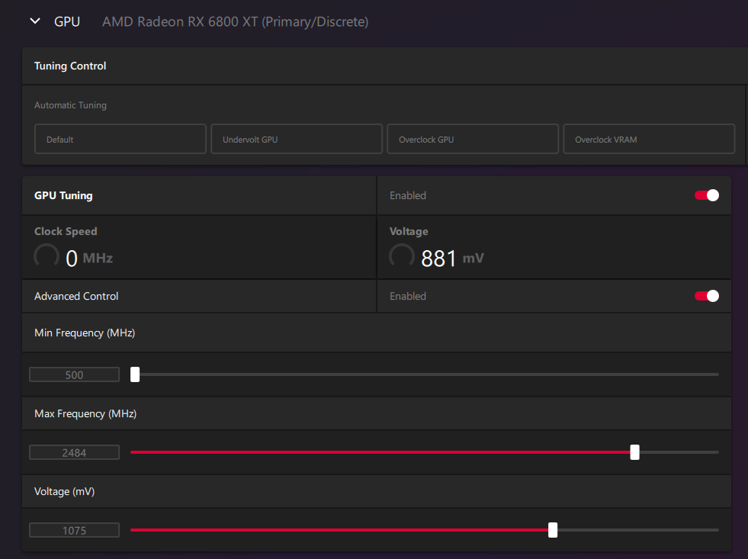Choose the Overclock GPU preset
Image resolution: width=748 pixels, height=559 pixels.
pos(472,139)
